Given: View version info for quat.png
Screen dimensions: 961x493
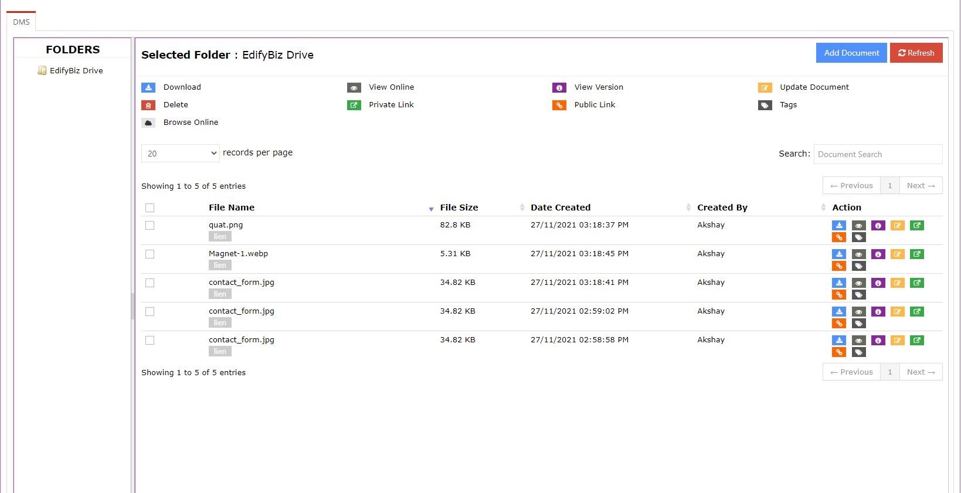Looking at the screenshot, I should [x=878, y=225].
